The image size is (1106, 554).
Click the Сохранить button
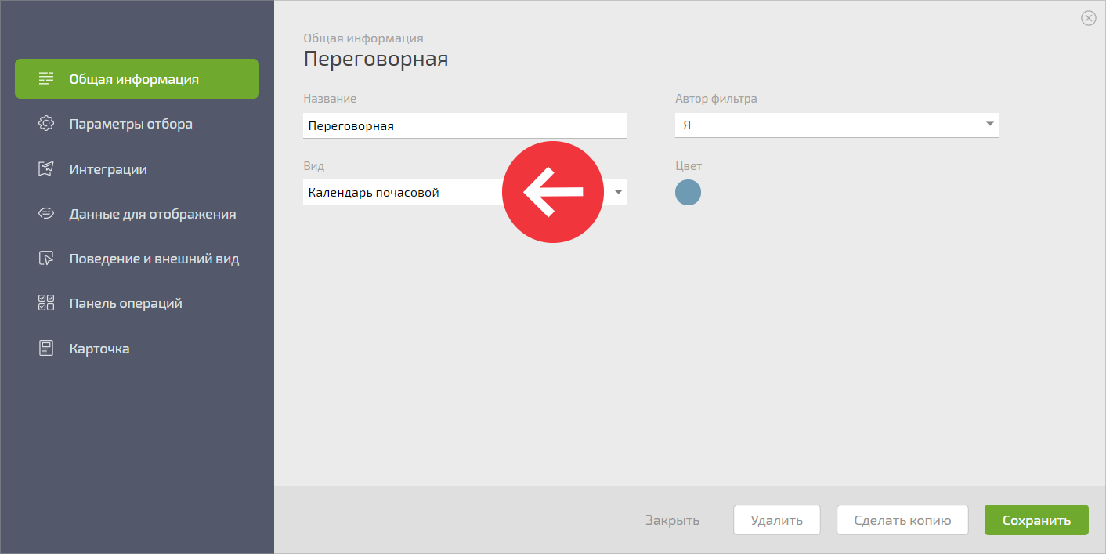click(1036, 520)
